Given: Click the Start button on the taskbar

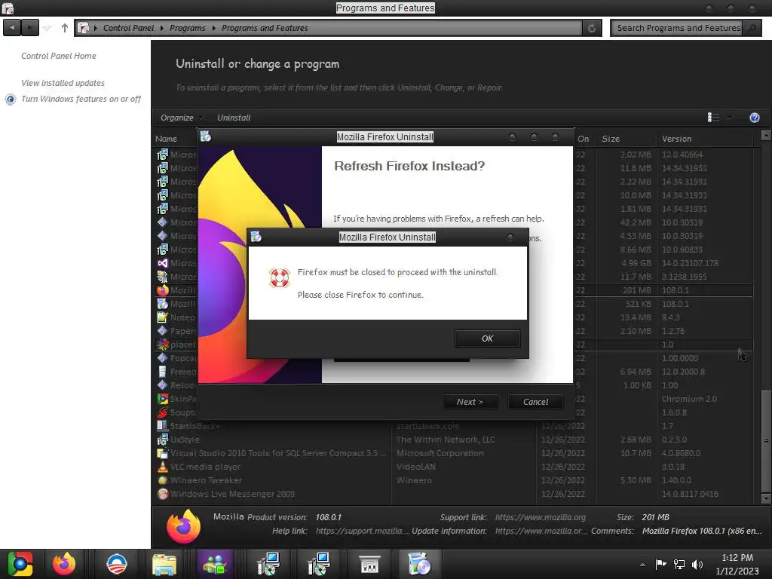Looking at the screenshot, I should [x=20, y=564].
